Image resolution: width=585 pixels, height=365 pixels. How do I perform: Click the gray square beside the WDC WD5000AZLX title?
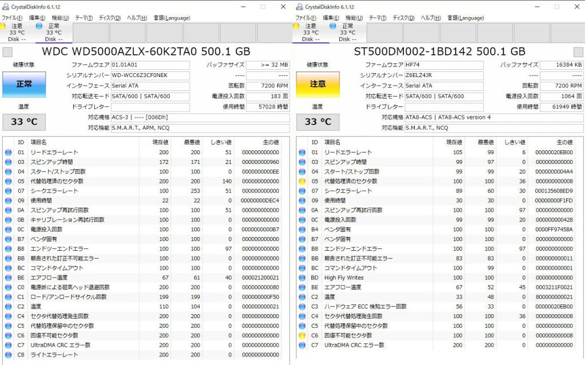point(7,52)
